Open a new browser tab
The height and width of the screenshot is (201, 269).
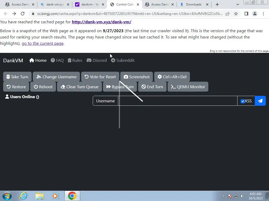[217, 5]
